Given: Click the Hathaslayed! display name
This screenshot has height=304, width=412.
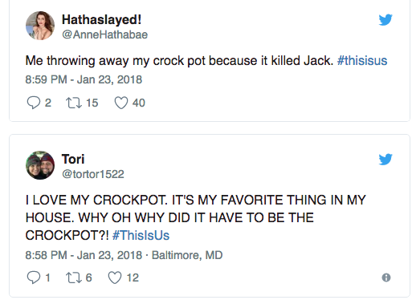Looking at the screenshot, I should 101,19.
